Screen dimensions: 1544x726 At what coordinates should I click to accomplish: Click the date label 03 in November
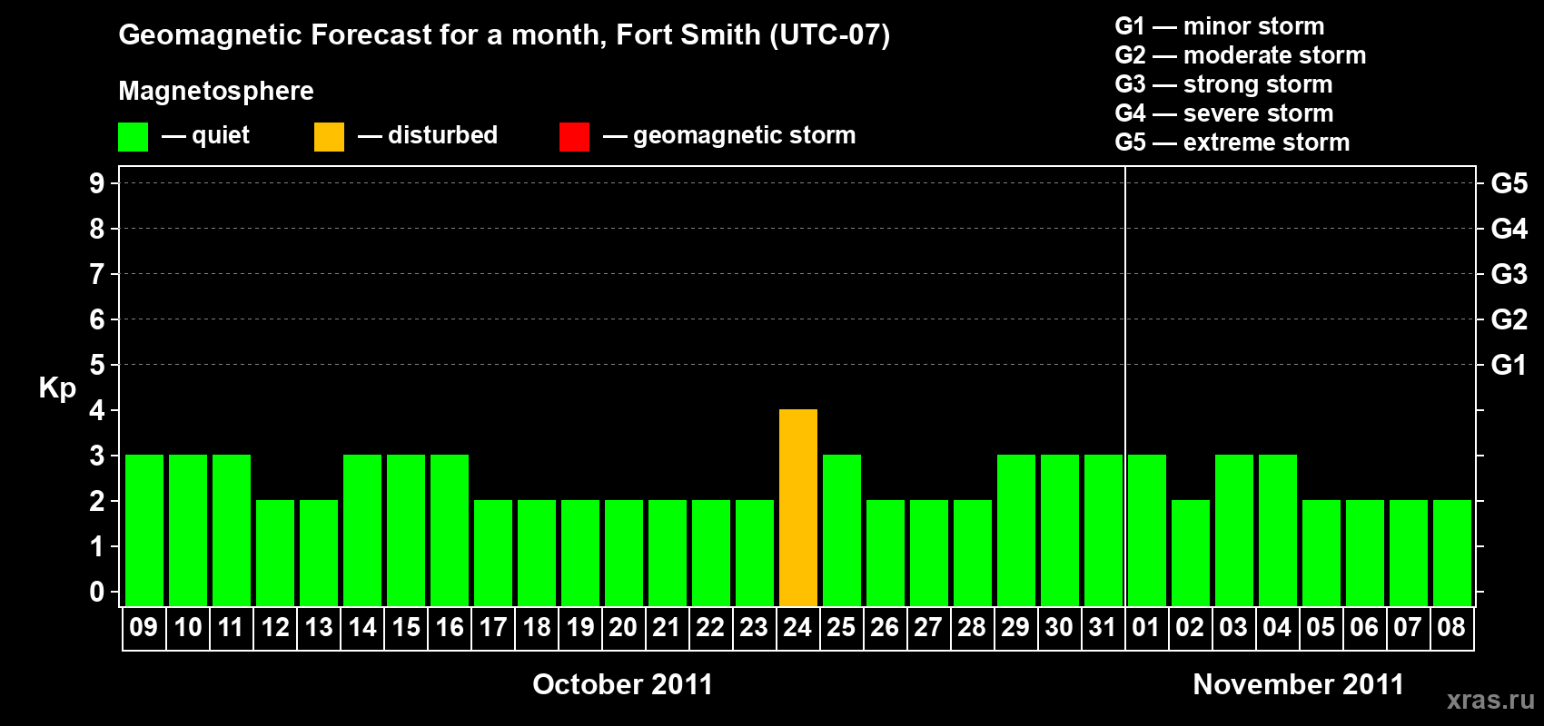tap(1233, 627)
